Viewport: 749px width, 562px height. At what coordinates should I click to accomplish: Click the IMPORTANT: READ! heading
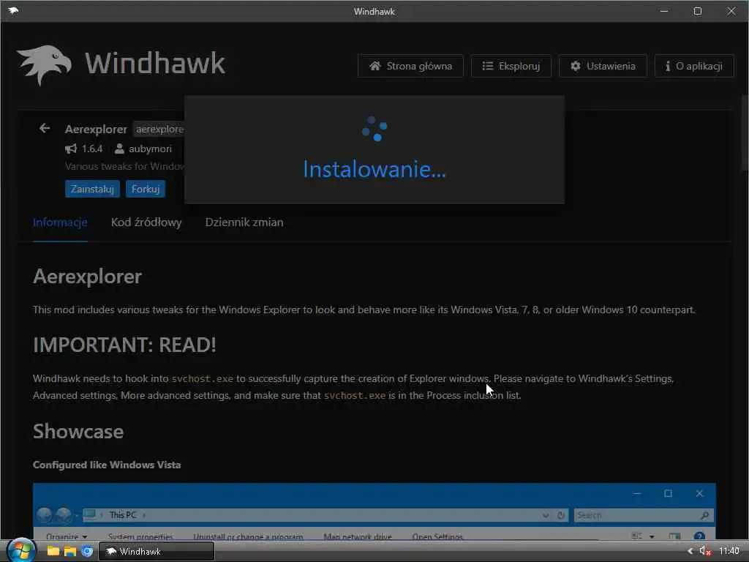pyautogui.click(x=124, y=345)
